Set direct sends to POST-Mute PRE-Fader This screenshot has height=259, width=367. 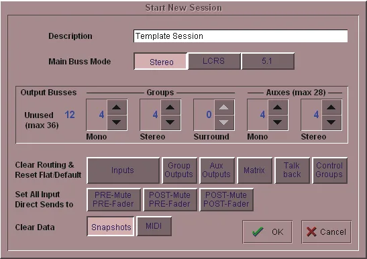pos(170,199)
